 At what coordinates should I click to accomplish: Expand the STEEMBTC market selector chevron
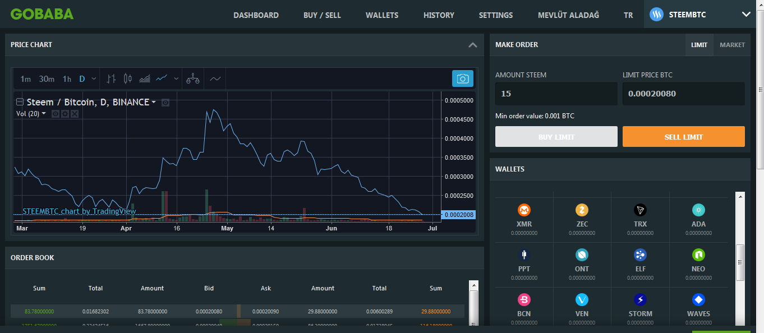746,15
